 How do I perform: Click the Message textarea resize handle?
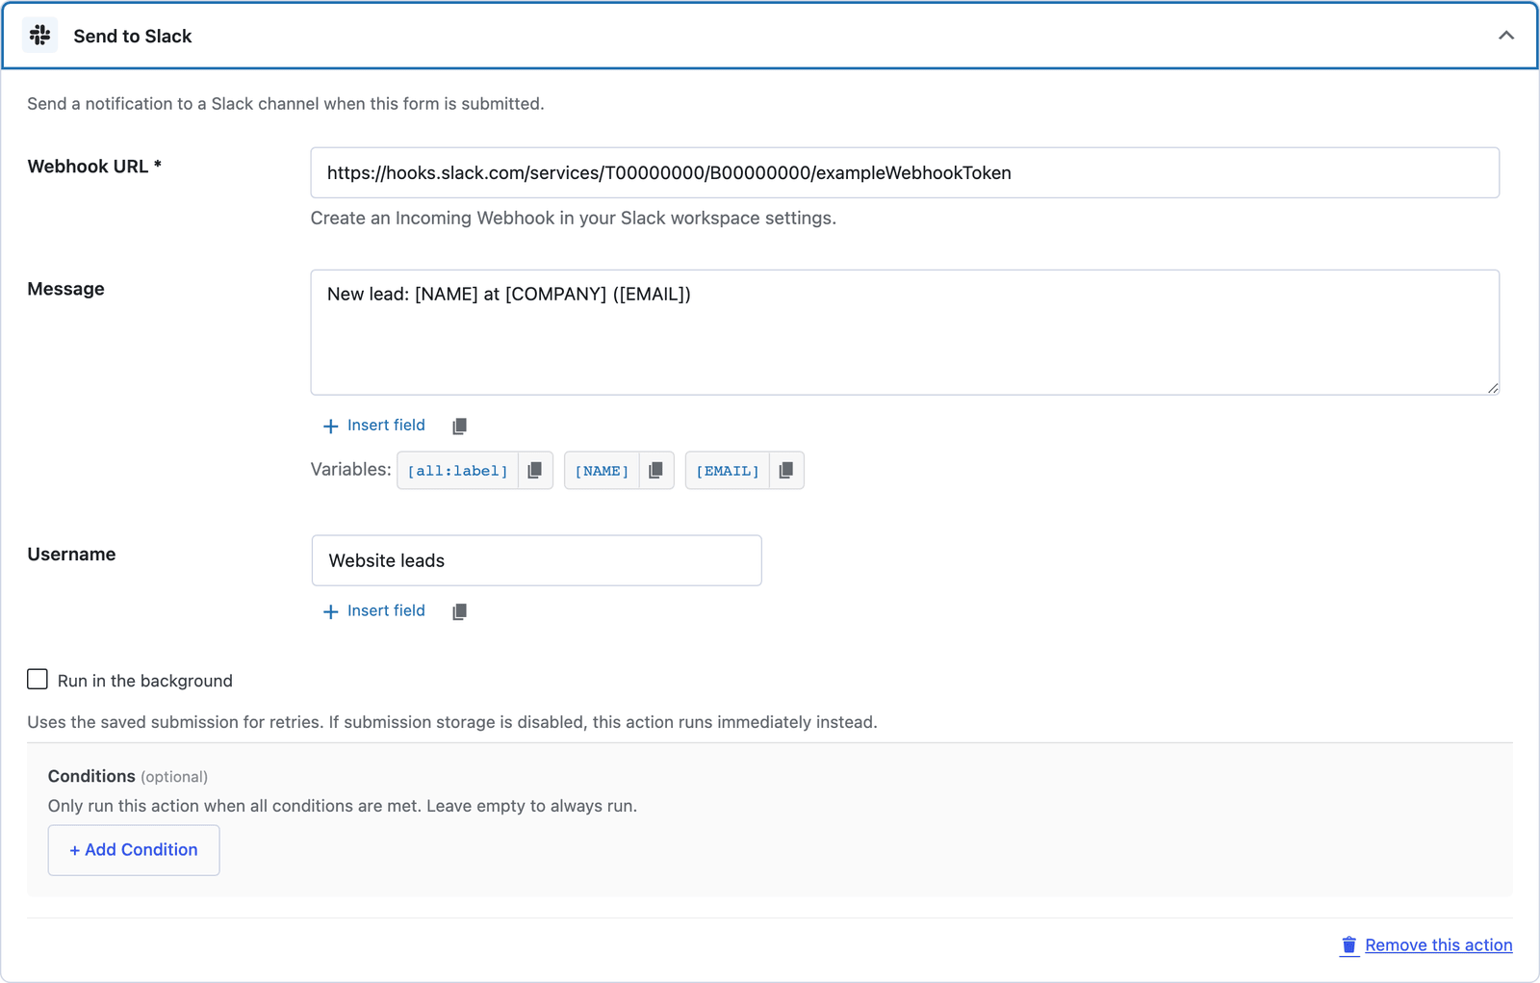coord(1493,388)
